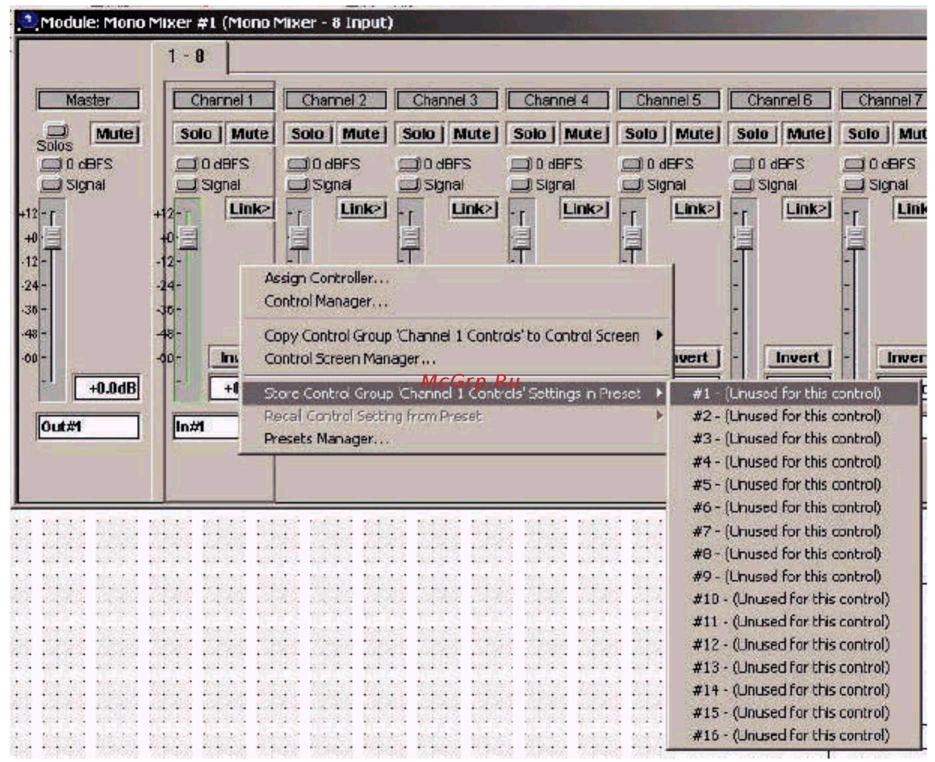Click the Master +0.0dB gain field
Image resolution: width=935 pixels, height=762 pixels.
point(107,388)
